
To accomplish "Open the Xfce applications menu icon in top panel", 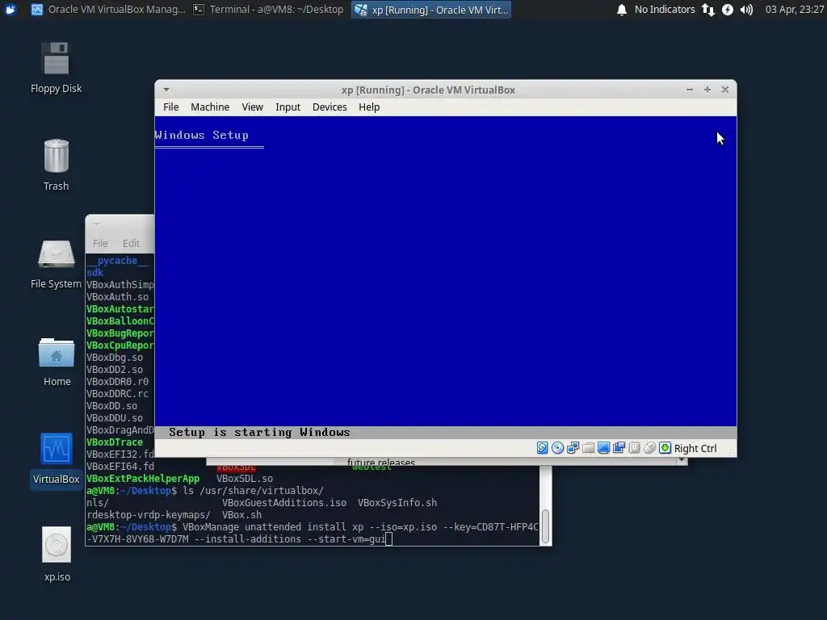I will click(x=10, y=10).
